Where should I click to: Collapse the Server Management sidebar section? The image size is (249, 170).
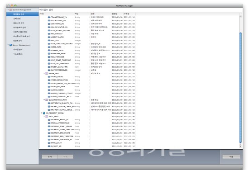coord(8,45)
